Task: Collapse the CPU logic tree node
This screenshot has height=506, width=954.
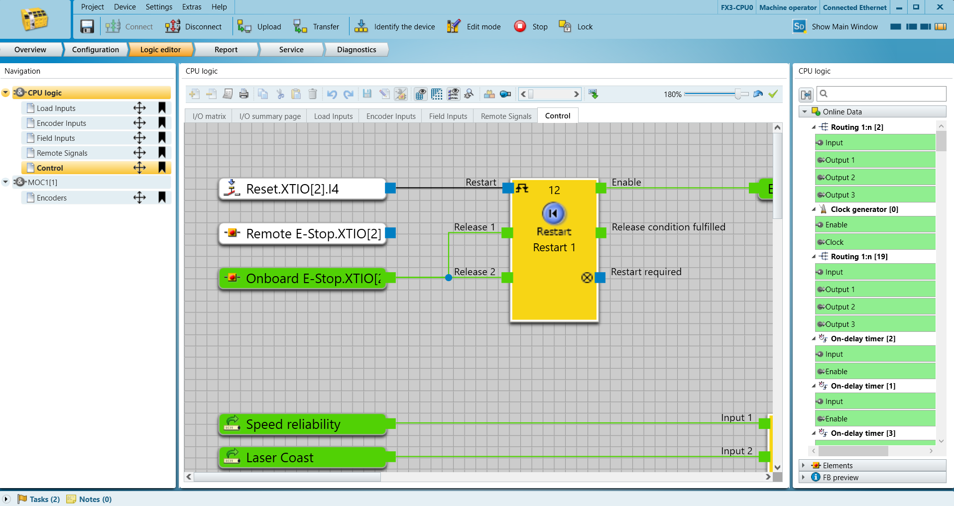Action: tap(5, 93)
